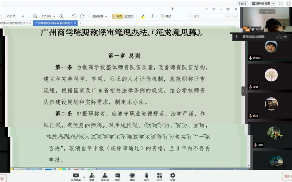The height and width of the screenshot is (182, 292).
Task: Enter fullscreen mode in meeting window
Action: tap(280, 3)
